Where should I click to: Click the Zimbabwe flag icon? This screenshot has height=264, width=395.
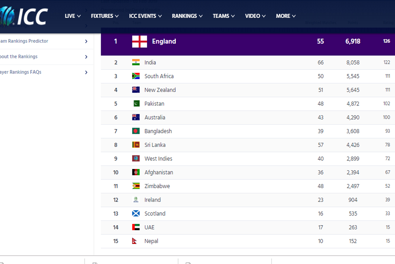point(136,186)
